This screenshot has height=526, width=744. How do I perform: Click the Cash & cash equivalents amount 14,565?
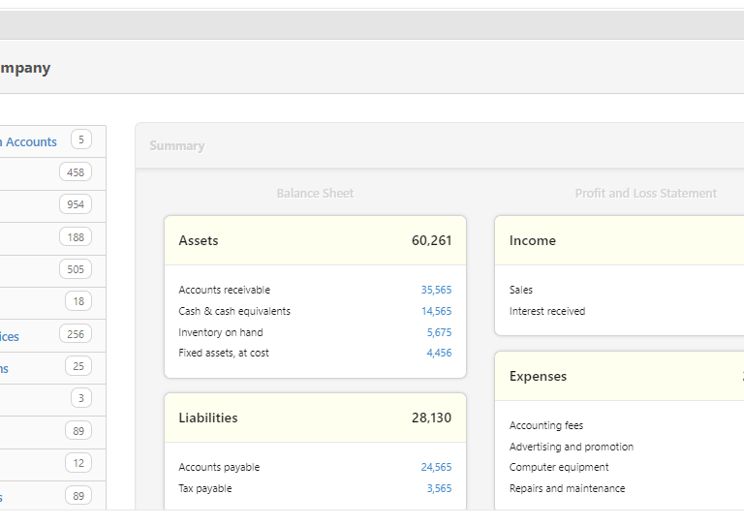click(x=436, y=311)
